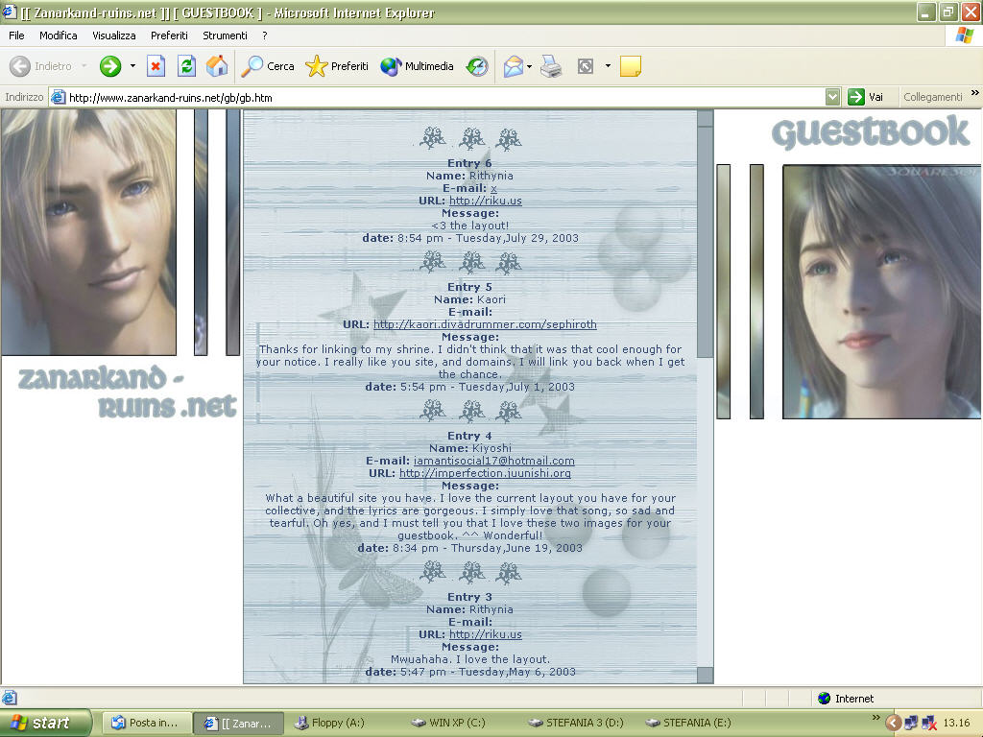Click the status bar page icon

pos(10,698)
